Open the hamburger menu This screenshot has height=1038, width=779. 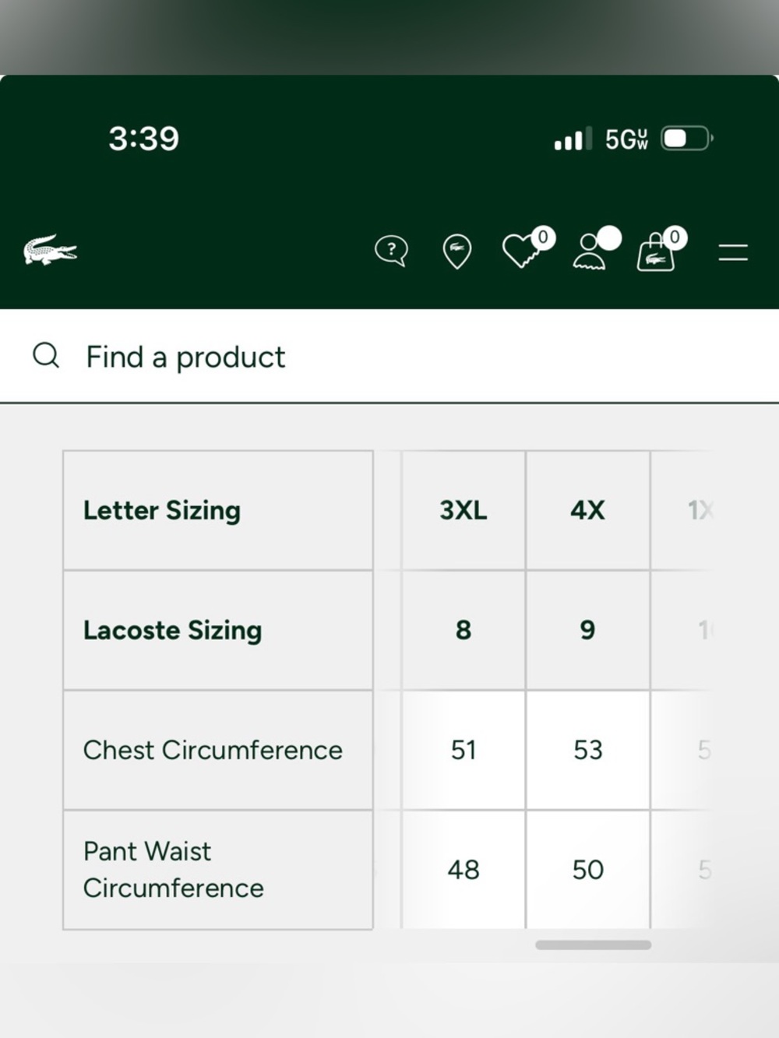click(733, 252)
